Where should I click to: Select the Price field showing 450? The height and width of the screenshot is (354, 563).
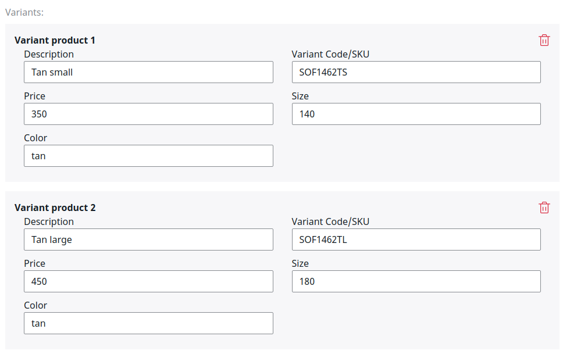click(148, 281)
